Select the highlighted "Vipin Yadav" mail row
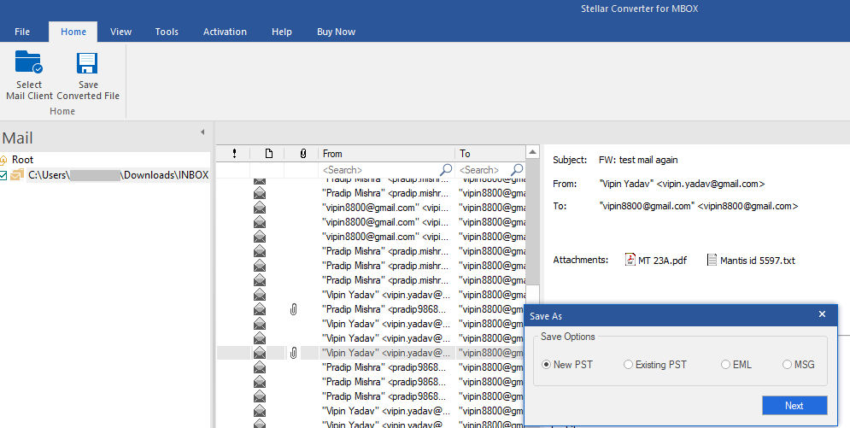This screenshot has width=850, height=428. [x=371, y=353]
